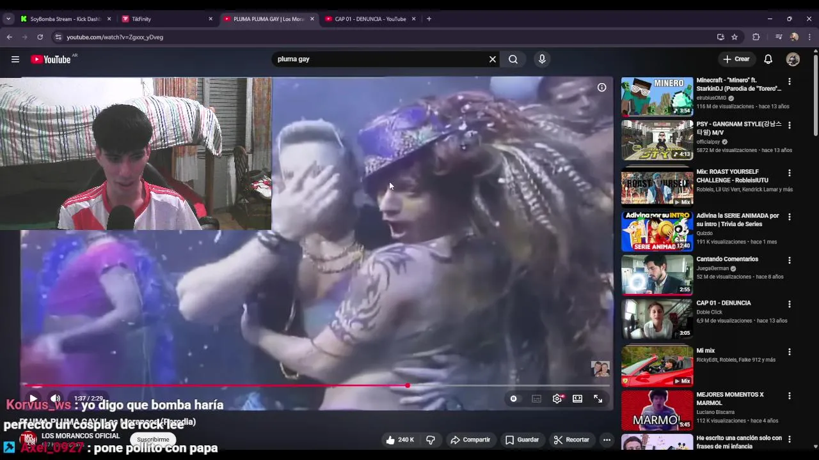The image size is (819, 460).
Task: Click the search magnifier button
Action: pyautogui.click(x=513, y=59)
